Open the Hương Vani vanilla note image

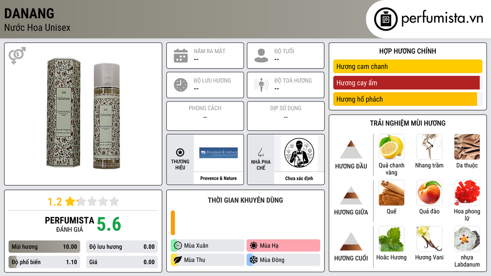pyautogui.click(x=429, y=239)
